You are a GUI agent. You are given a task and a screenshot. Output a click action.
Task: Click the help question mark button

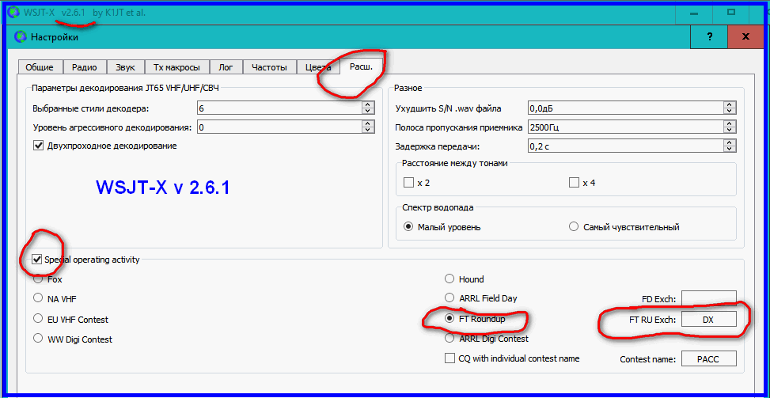click(x=710, y=36)
